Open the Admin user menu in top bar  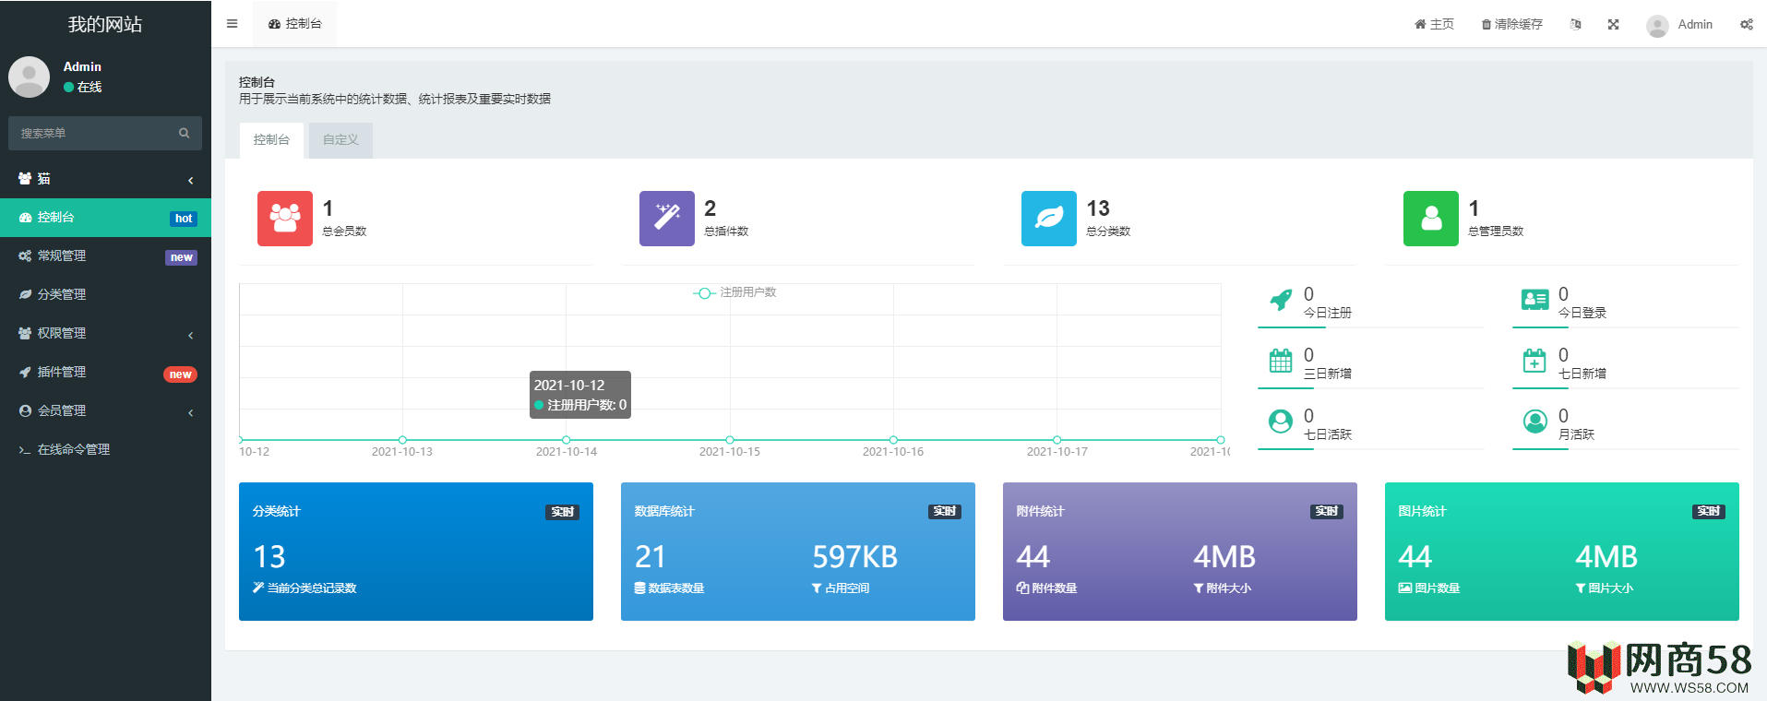[x=1679, y=25]
